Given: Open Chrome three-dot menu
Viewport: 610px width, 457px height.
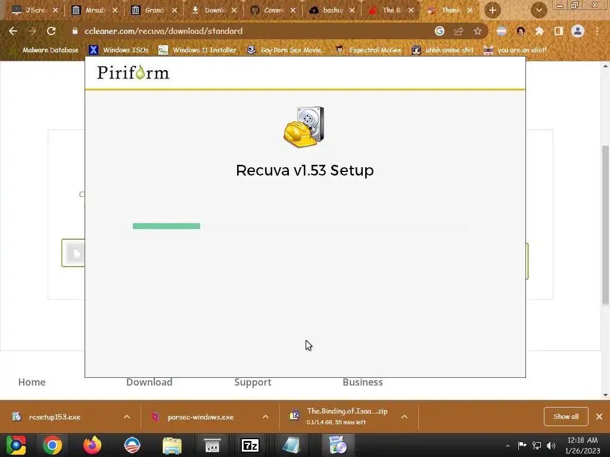Looking at the screenshot, I should (597, 31).
